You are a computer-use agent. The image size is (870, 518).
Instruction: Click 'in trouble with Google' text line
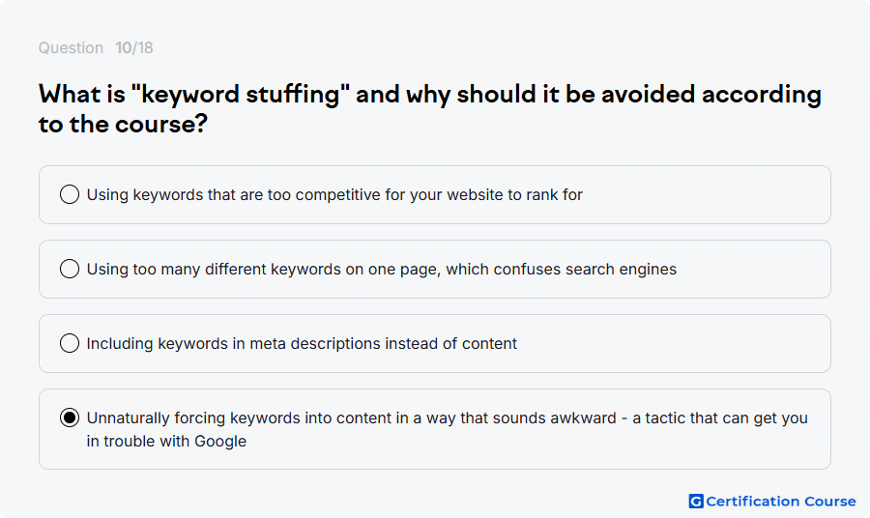[166, 442]
